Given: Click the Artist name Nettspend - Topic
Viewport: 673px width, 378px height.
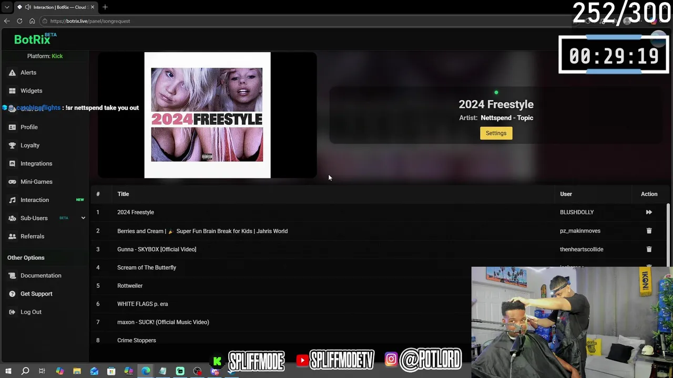Looking at the screenshot, I should [507, 118].
